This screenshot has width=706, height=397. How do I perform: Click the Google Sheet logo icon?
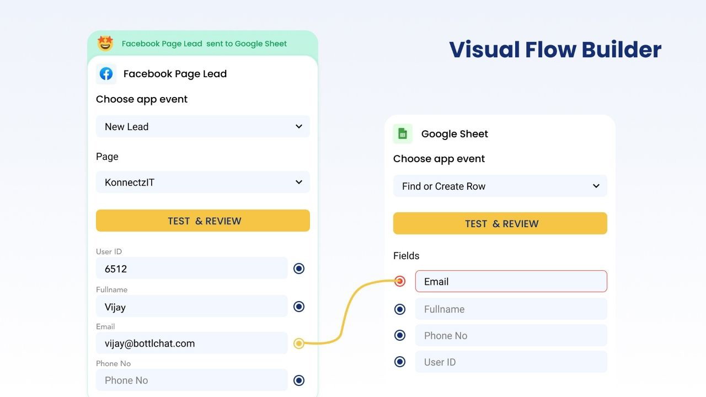tap(403, 133)
